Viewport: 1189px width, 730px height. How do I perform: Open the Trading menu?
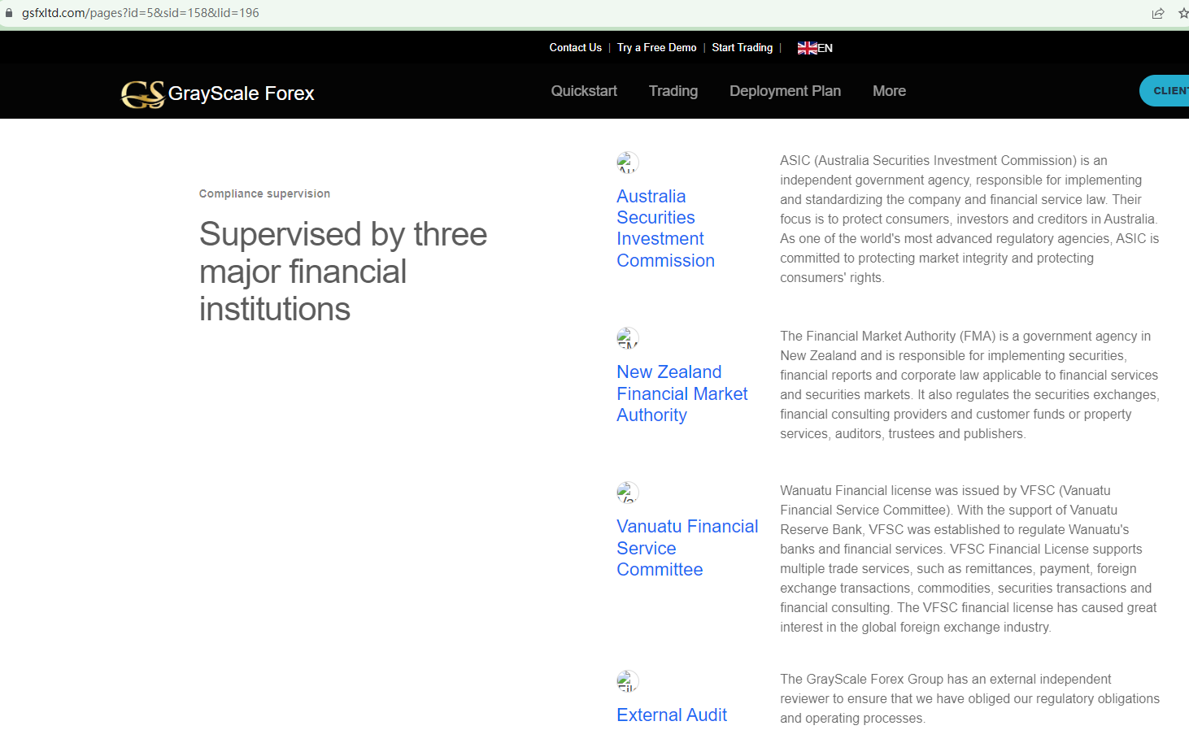tap(673, 91)
